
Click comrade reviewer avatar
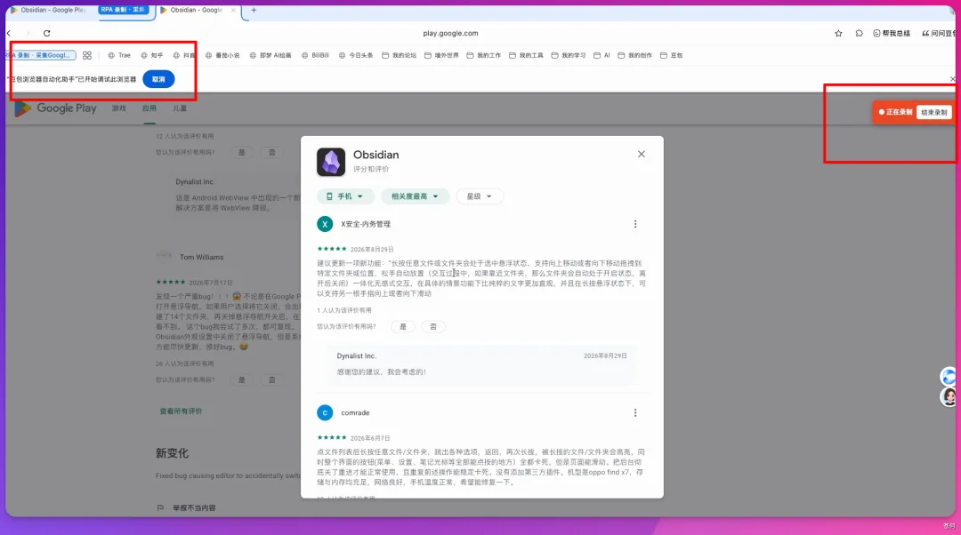[x=325, y=412]
